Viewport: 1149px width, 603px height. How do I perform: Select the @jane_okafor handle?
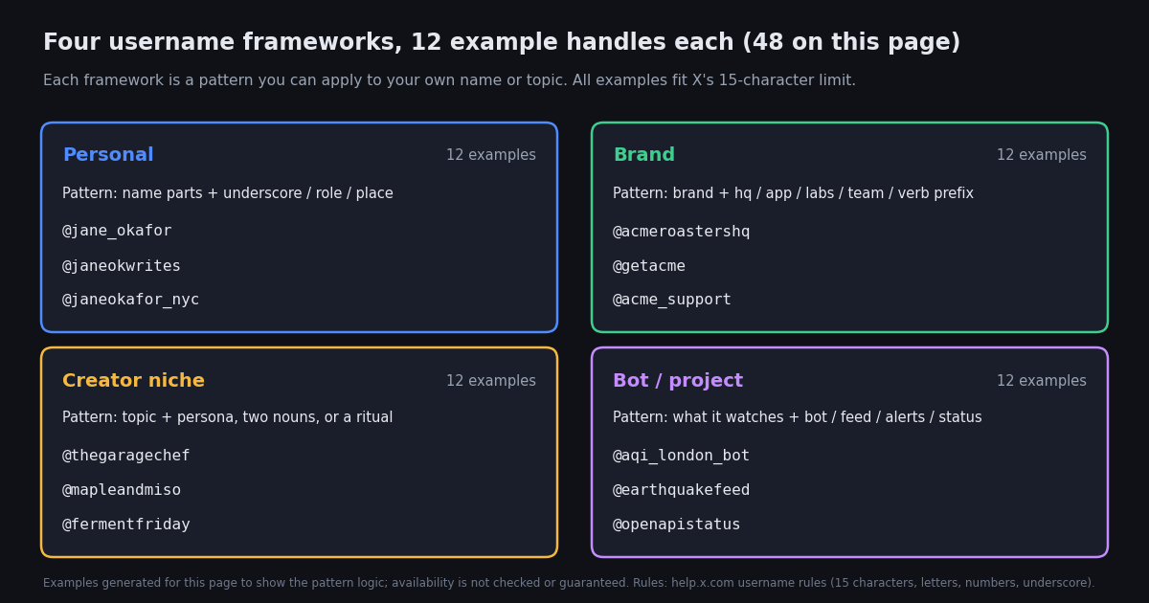(x=117, y=232)
